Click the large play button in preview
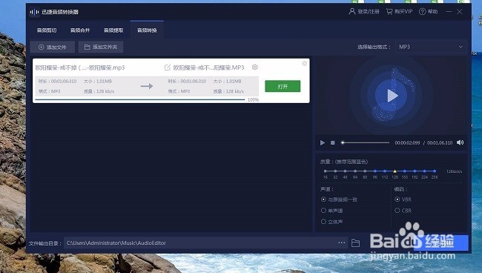482x273 pixels. (x=392, y=96)
